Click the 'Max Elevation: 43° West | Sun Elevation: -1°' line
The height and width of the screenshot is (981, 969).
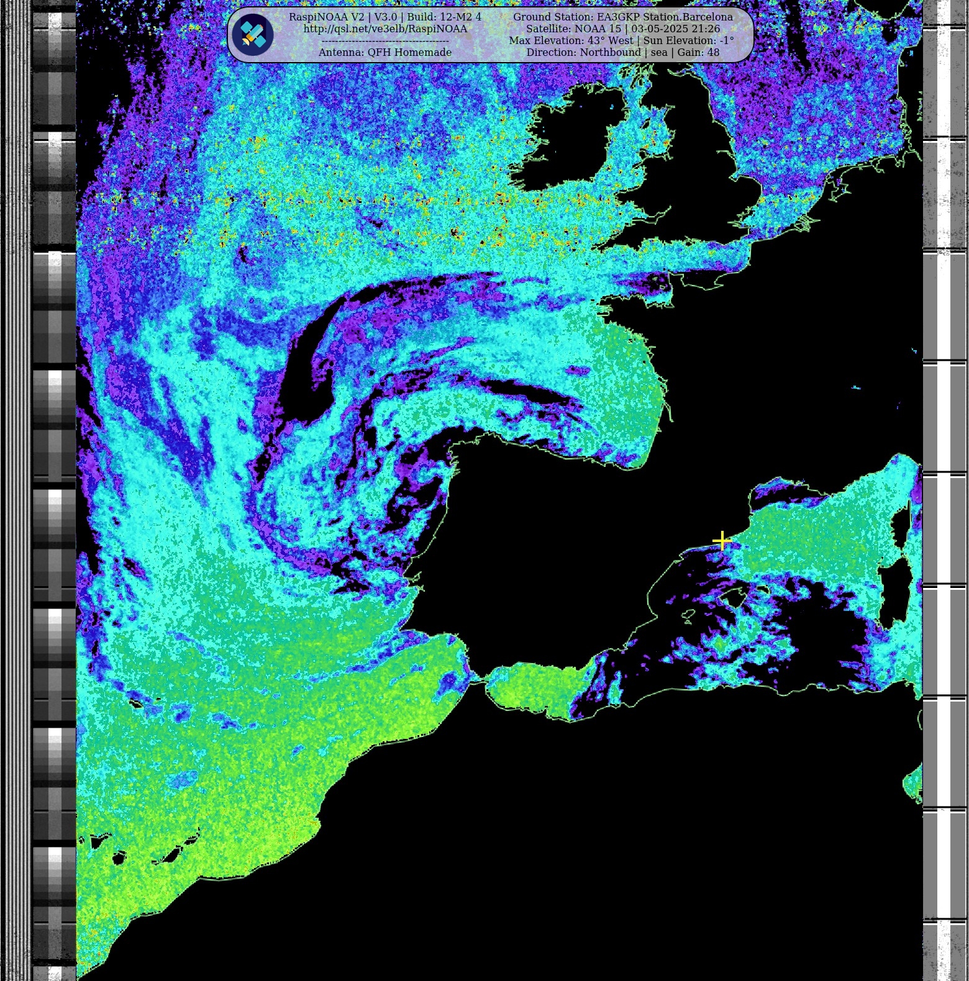[622, 40]
